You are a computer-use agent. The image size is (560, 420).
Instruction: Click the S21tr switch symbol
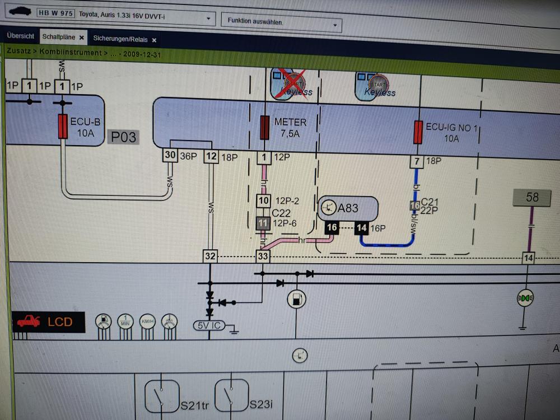coord(162,396)
